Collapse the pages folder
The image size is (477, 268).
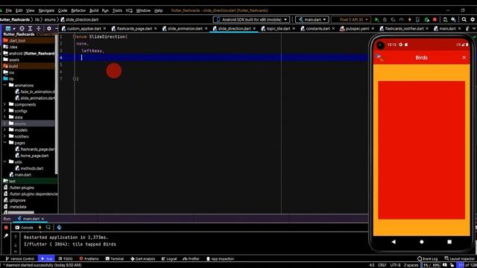[5, 142]
